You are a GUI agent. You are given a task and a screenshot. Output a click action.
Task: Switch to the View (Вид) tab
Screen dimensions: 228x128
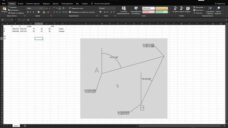point(77,4)
